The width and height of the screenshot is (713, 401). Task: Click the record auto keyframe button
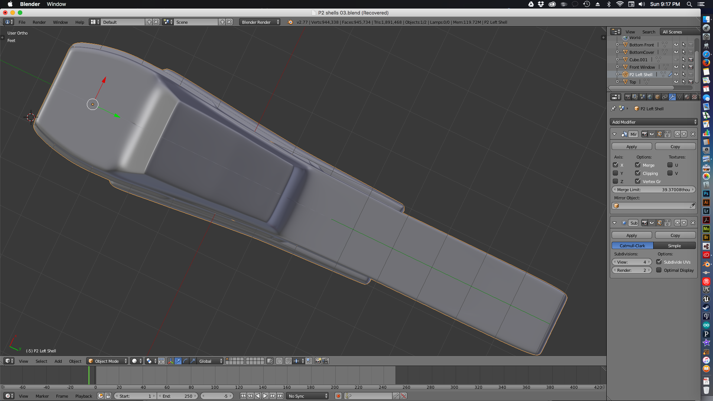coord(338,396)
